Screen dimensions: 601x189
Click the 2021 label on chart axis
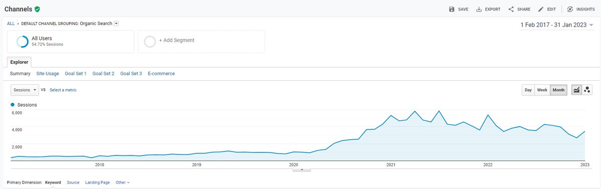tap(391, 164)
